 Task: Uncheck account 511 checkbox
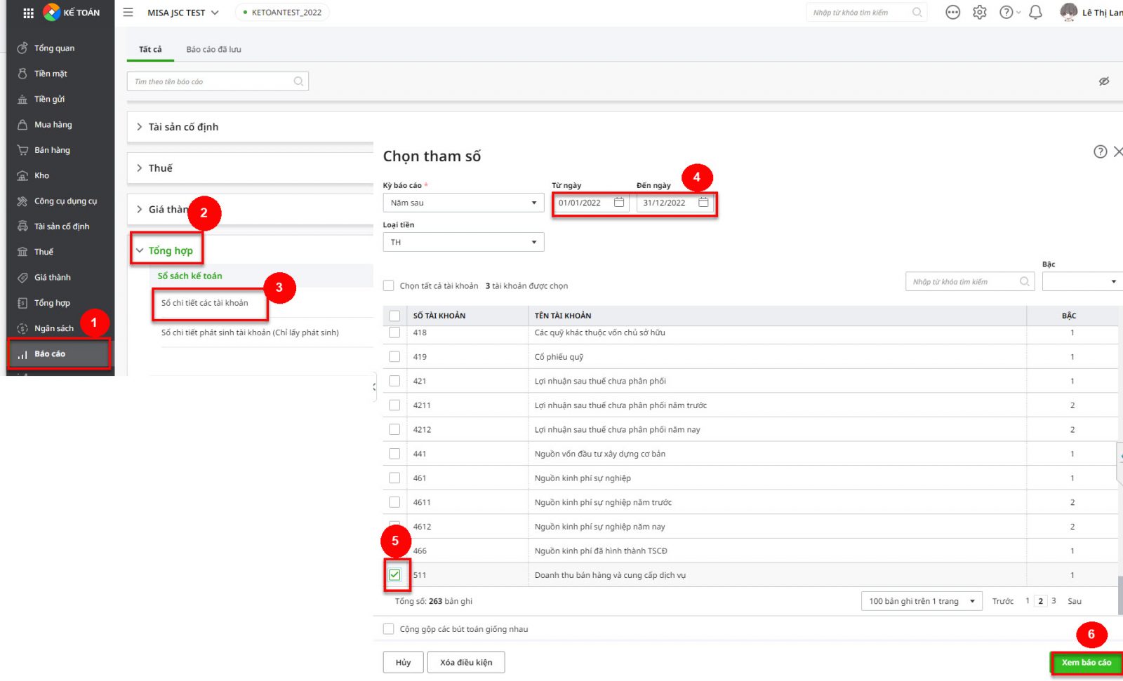(395, 575)
